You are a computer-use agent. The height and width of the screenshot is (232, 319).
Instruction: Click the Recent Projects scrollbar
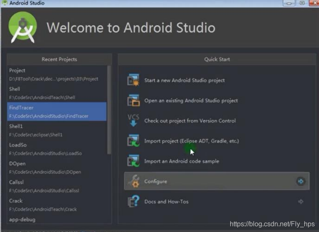click(109, 110)
